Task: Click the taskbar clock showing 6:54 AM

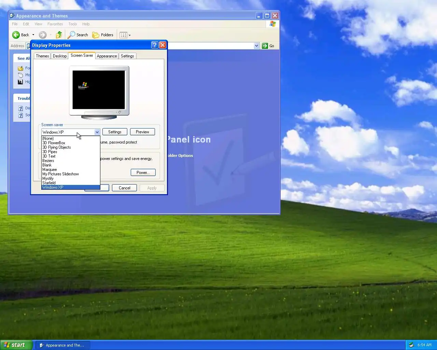Action: pyautogui.click(x=424, y=345)
